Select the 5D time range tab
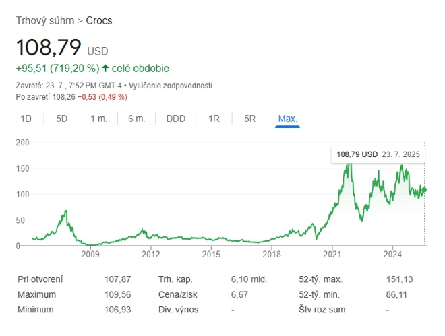Image resolution: width=445 pixels, height=336 pixels. tap(61, 119)
